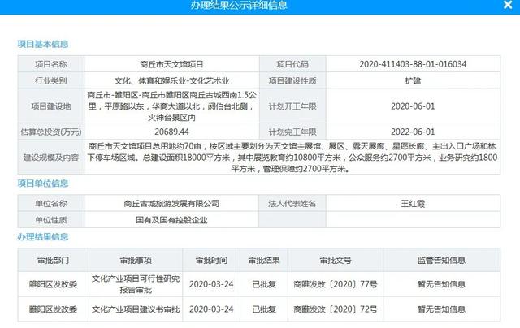Click document number 商睢发改〔2020〕72号
Viewport: 520px width, 328px height.
coord(336,309)
